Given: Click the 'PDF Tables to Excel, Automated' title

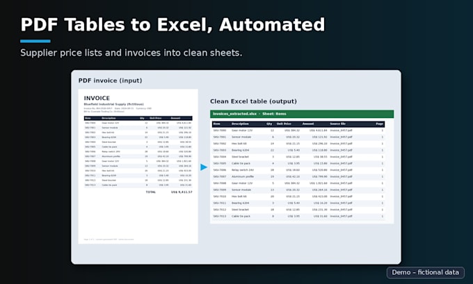Looking at the screenshot, I should 173,24.
